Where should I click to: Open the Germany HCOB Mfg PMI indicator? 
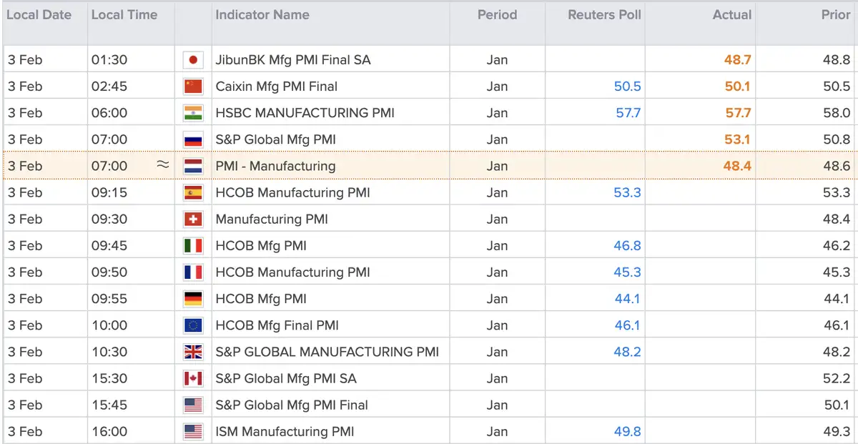pyautogui.click(x=261, y=299)
